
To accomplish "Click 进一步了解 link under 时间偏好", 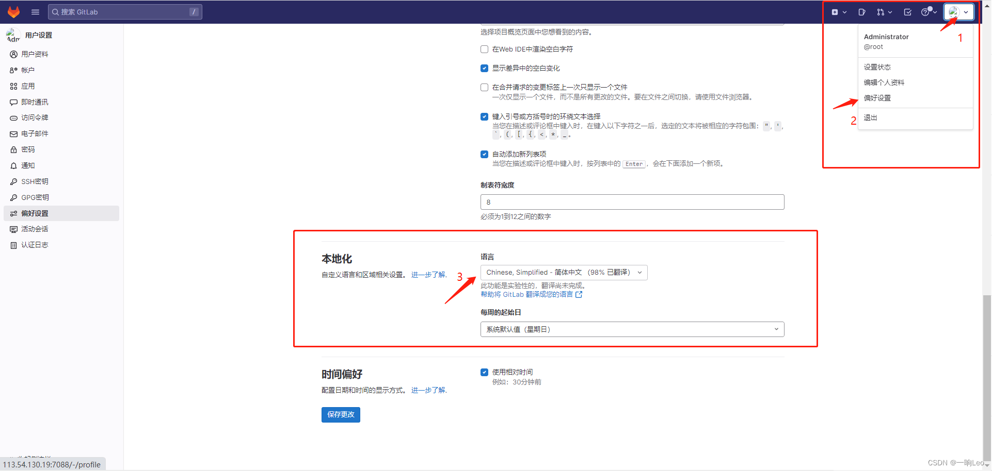I will pyautogui.click(x=428, y=390).
